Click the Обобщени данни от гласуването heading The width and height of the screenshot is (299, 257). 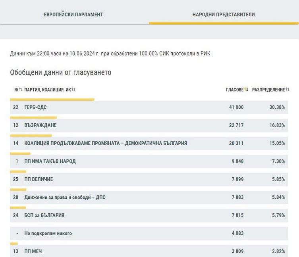61,73
